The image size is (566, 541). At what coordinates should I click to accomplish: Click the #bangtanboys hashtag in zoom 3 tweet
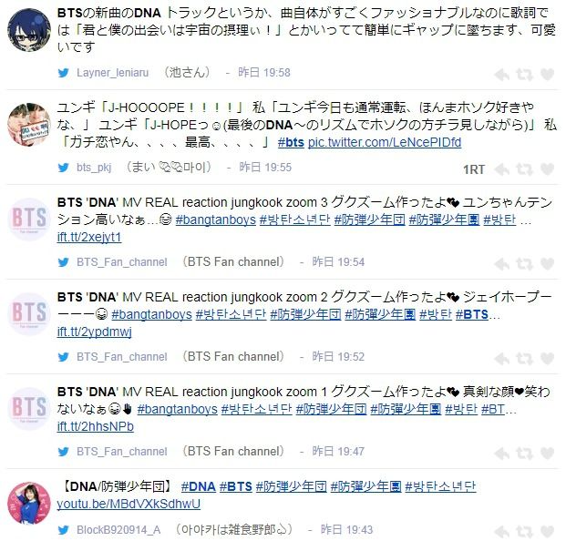pos(215,219)
